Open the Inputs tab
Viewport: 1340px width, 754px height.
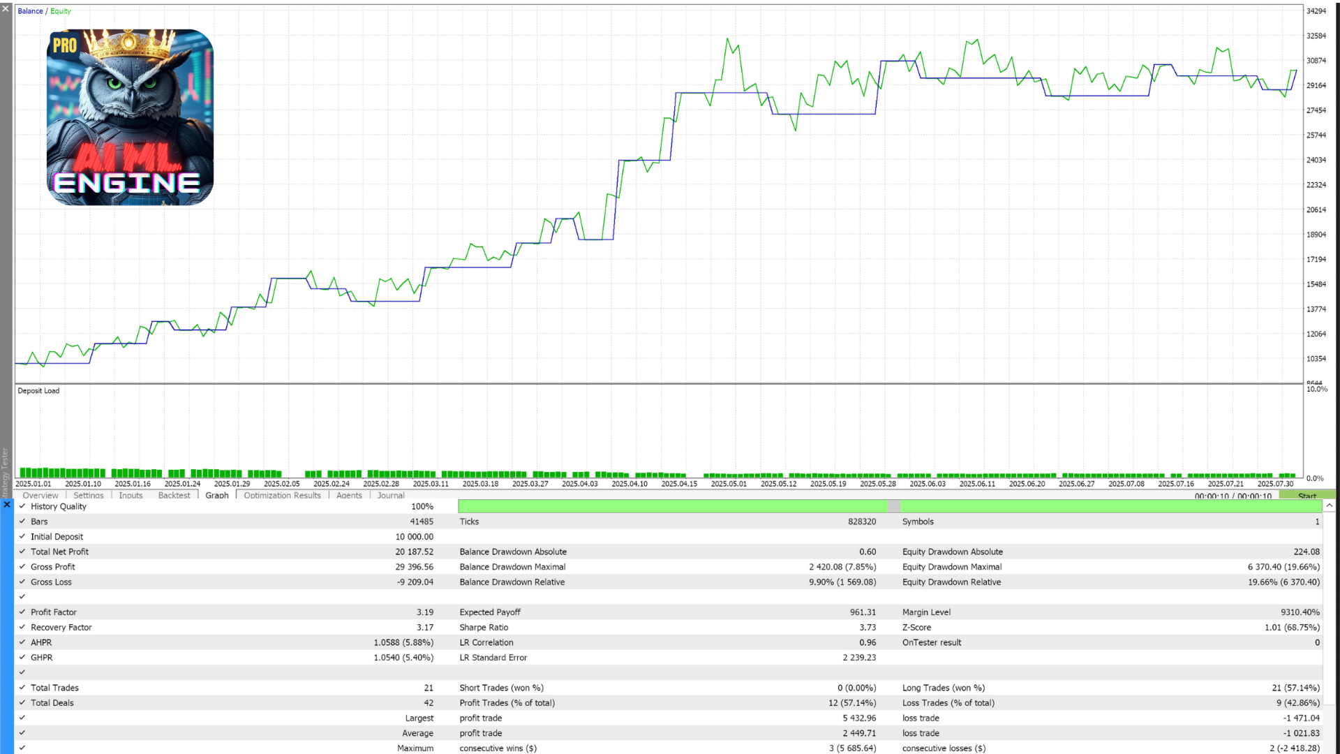[x=131, y=495]
